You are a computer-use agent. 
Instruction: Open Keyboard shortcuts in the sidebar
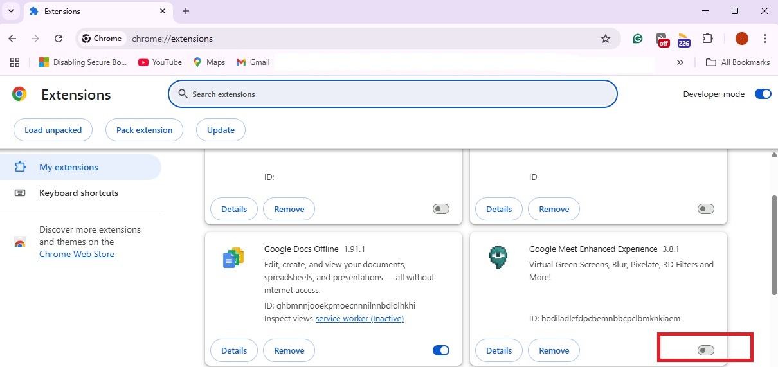coord(80,193)
